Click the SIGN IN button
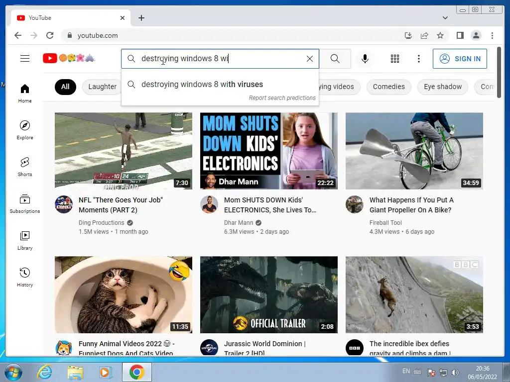510x382 pixels. click(x=460, y=59)
